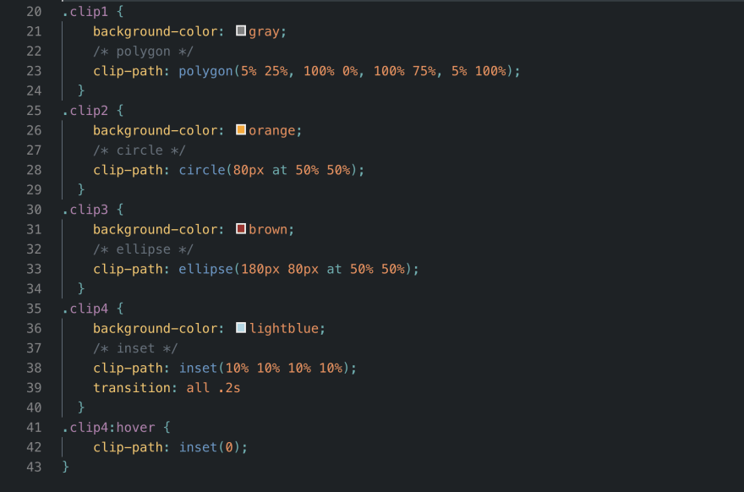Open the gray color swatch picker
The image size is (744, 492).
coord(241,30)
